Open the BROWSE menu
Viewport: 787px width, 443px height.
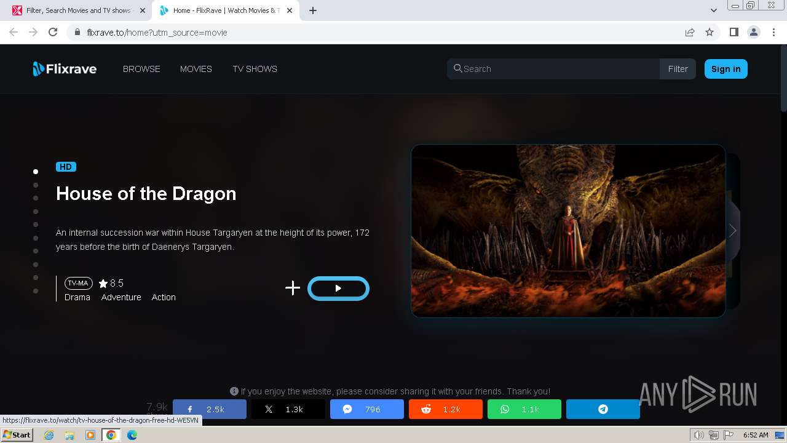141,69
